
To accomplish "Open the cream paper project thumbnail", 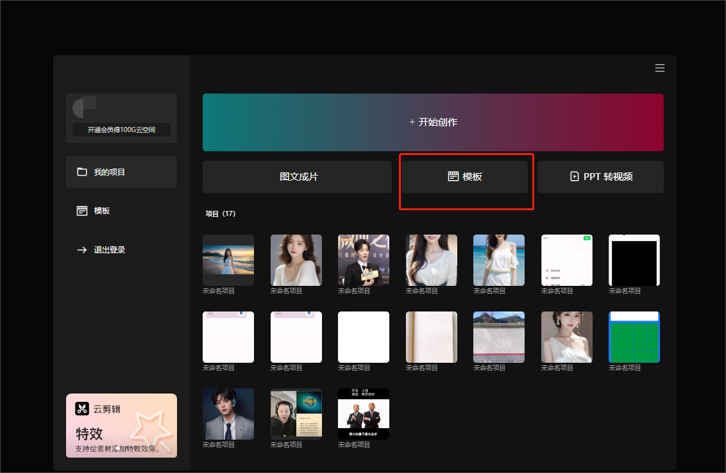I will tap(432, 337).
